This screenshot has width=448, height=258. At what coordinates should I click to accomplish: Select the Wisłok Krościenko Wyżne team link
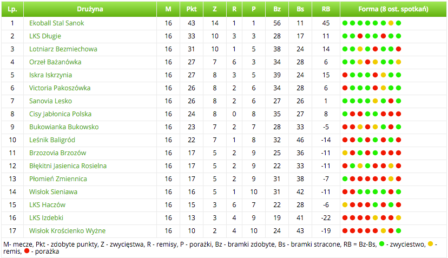[67, 231]
